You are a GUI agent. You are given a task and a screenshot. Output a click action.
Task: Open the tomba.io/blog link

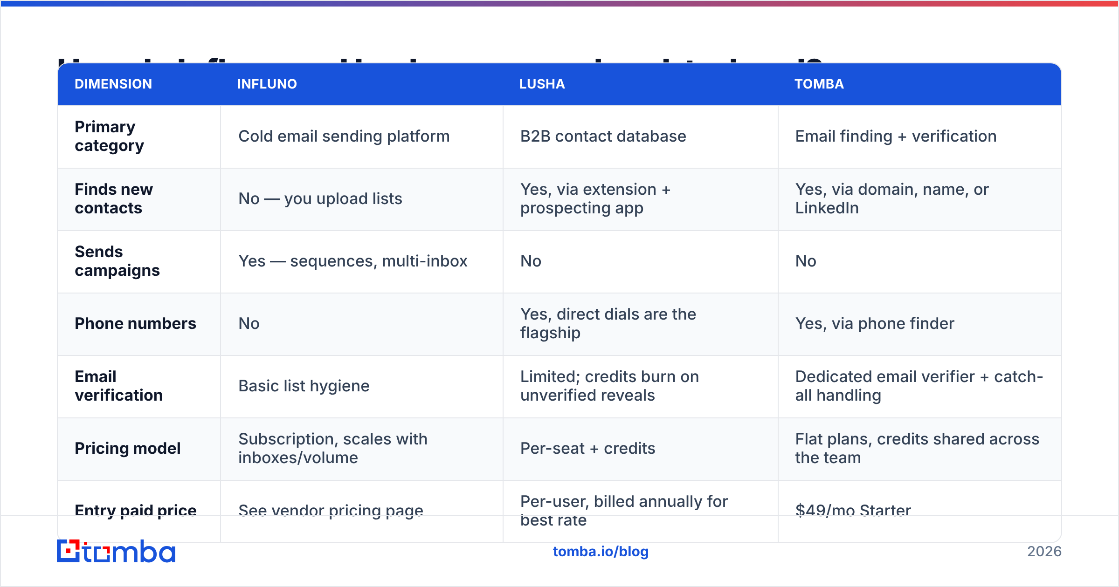pos(601,552)
